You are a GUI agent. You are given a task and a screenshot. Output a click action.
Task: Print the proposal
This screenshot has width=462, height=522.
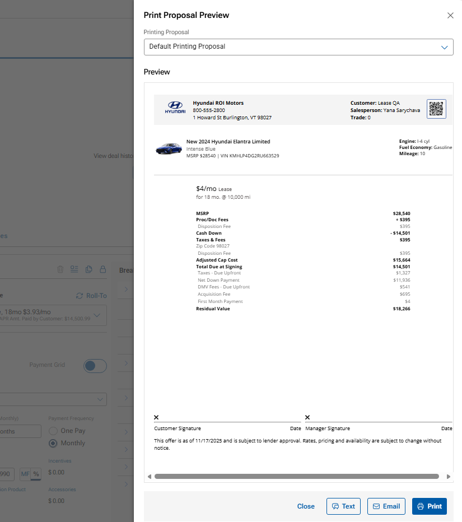click(x=429, y=506)
